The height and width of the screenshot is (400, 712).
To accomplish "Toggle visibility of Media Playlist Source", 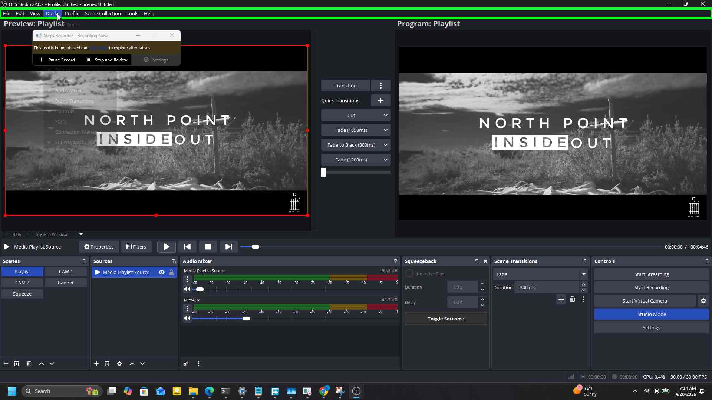I will pos(162,272).
